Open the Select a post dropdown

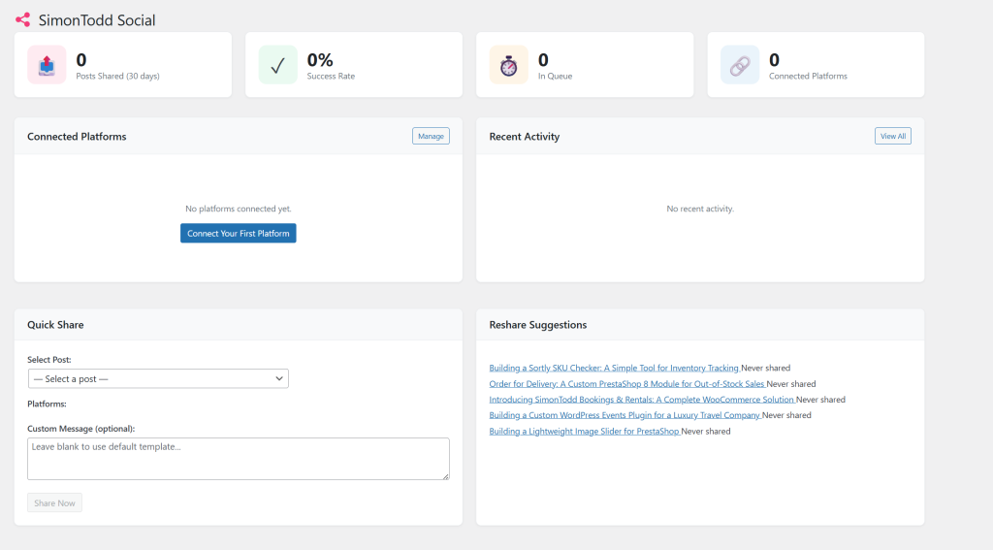point(157,378)
